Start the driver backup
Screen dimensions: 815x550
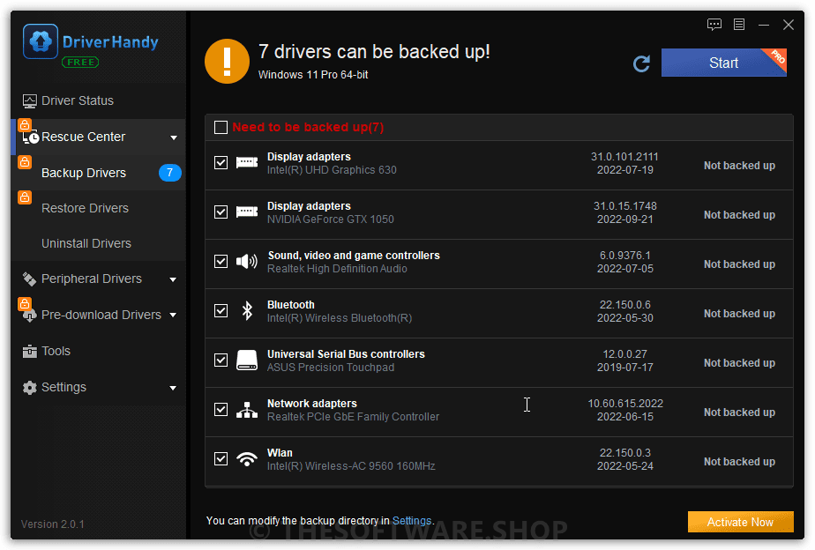click(x=723, y=63)
